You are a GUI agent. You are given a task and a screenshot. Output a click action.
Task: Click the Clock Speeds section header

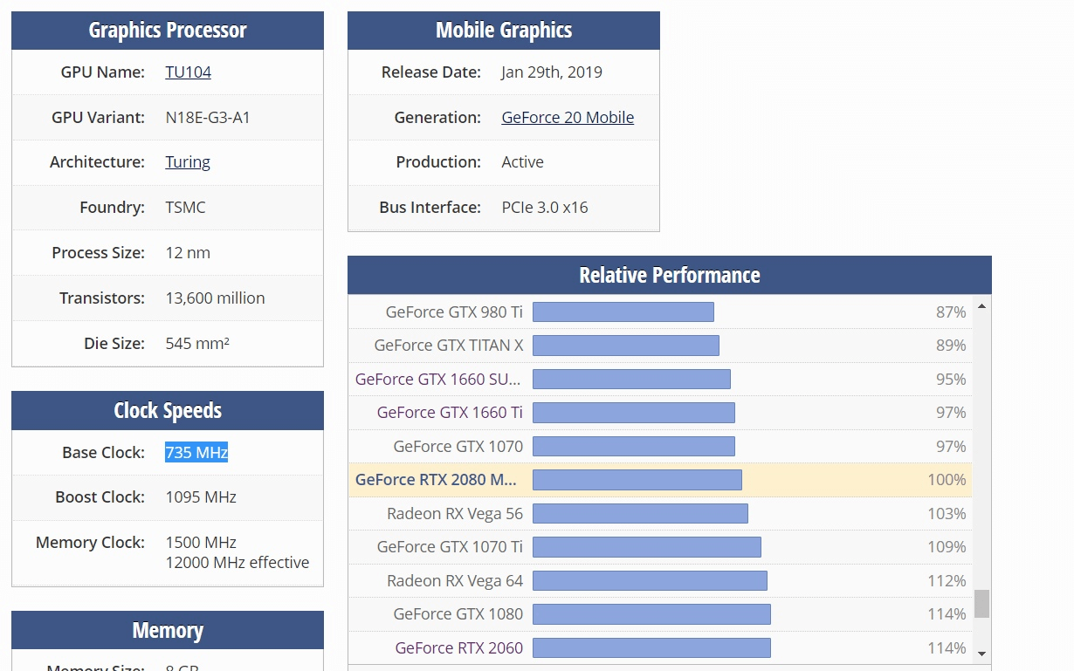click(x=168, y=411)
